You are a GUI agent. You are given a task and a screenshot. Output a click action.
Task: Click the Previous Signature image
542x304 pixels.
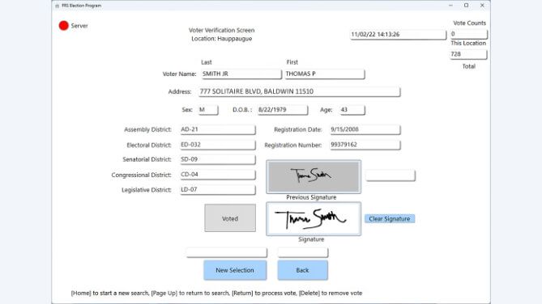314,177
